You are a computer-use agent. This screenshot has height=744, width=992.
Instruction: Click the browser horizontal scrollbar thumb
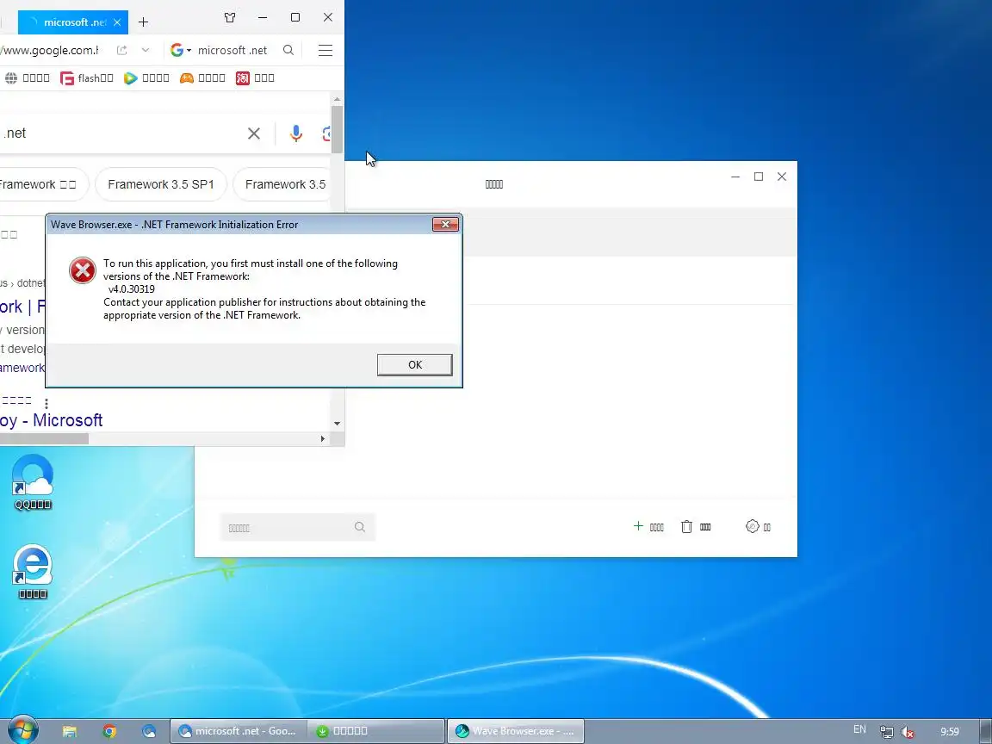click(44, 438)
